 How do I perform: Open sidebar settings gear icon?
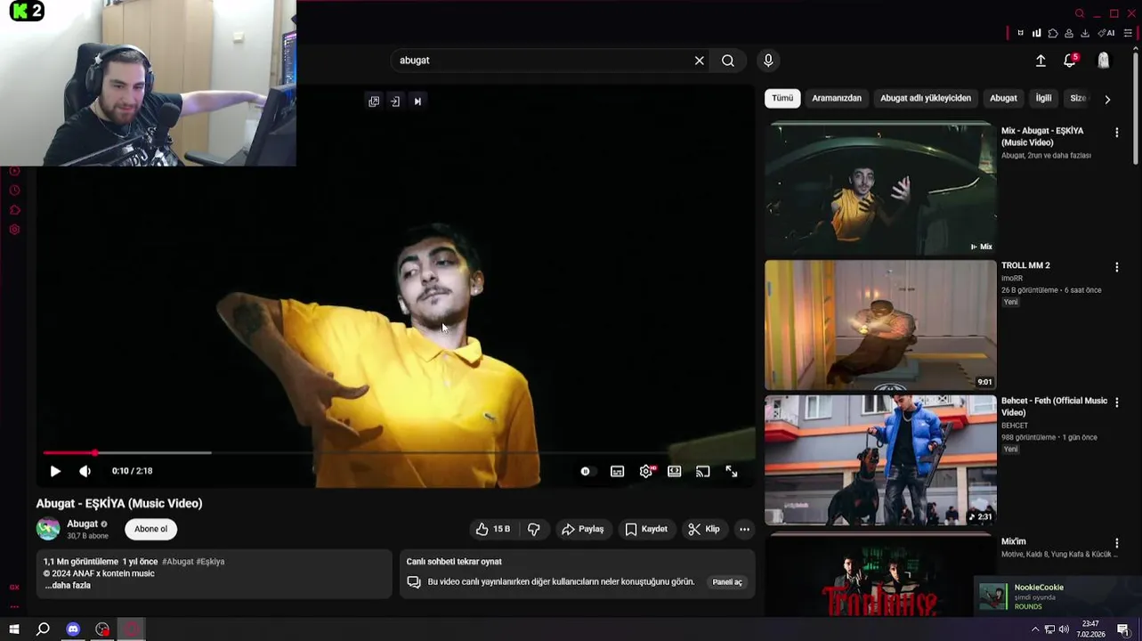(14, 230)
